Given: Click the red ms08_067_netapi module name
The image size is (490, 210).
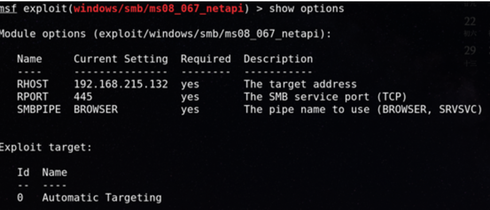Looking at the screenshot, I should point(159,8).
